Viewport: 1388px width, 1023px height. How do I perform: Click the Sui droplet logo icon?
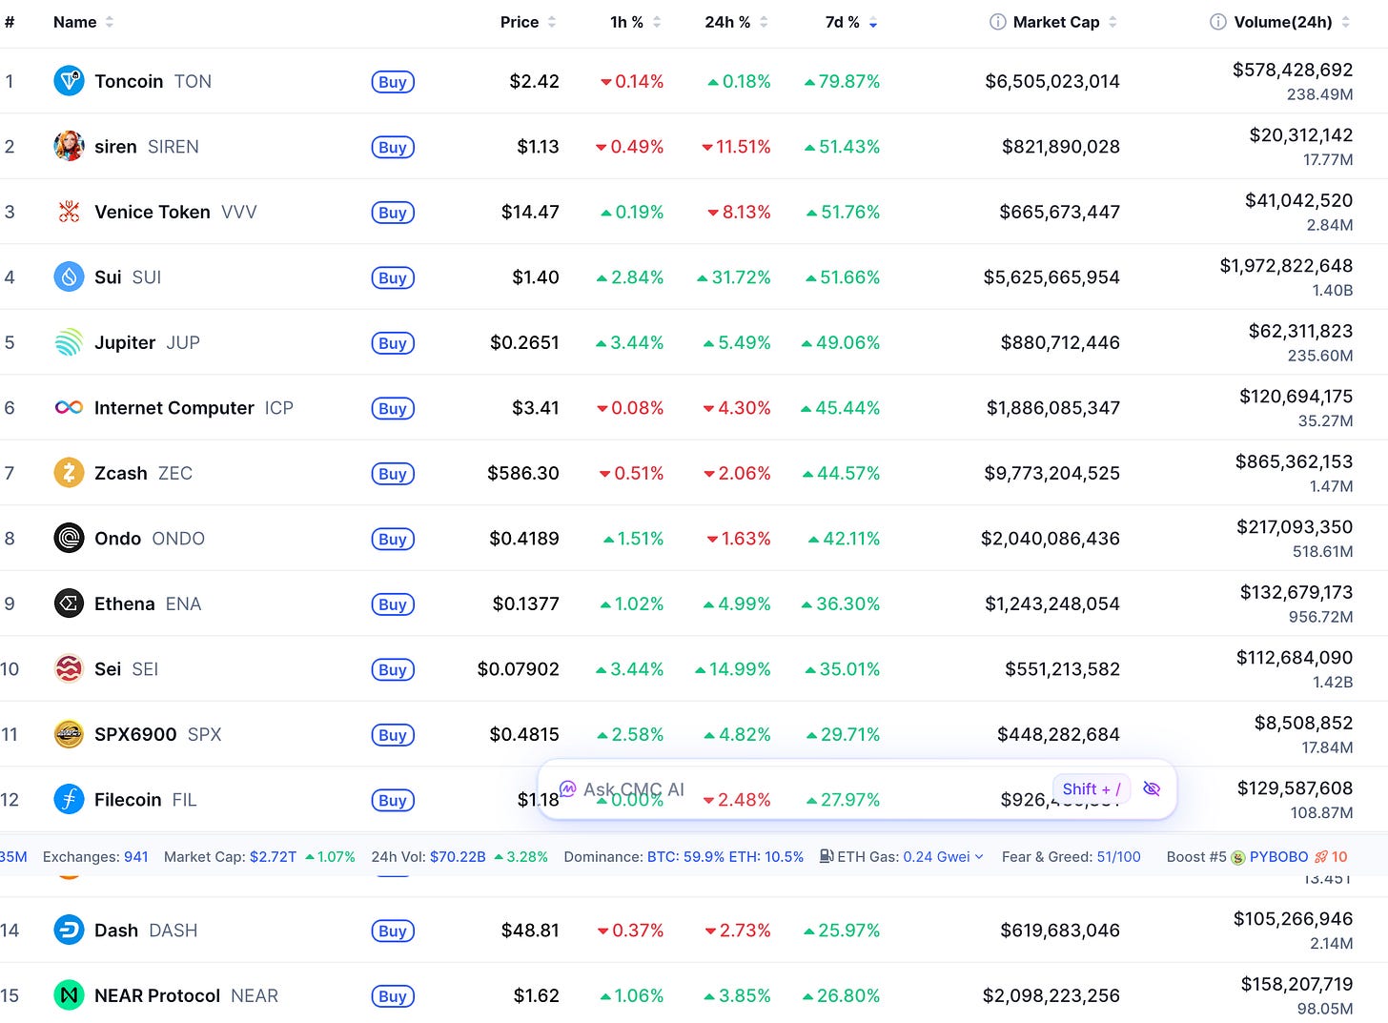click(69, 276)
